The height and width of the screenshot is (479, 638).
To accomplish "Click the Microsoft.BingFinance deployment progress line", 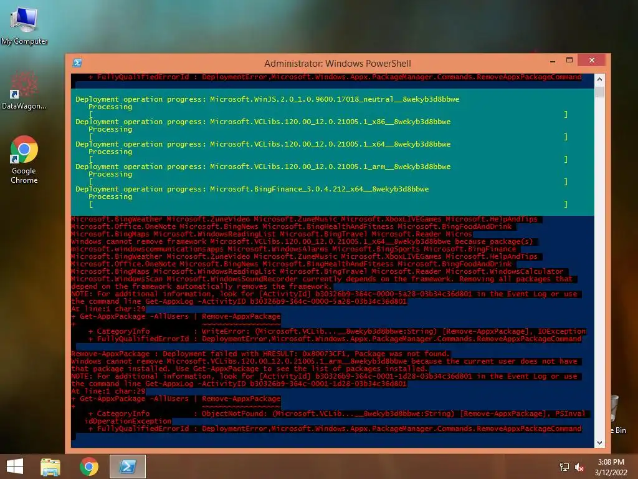I will (x=252, y=189).
